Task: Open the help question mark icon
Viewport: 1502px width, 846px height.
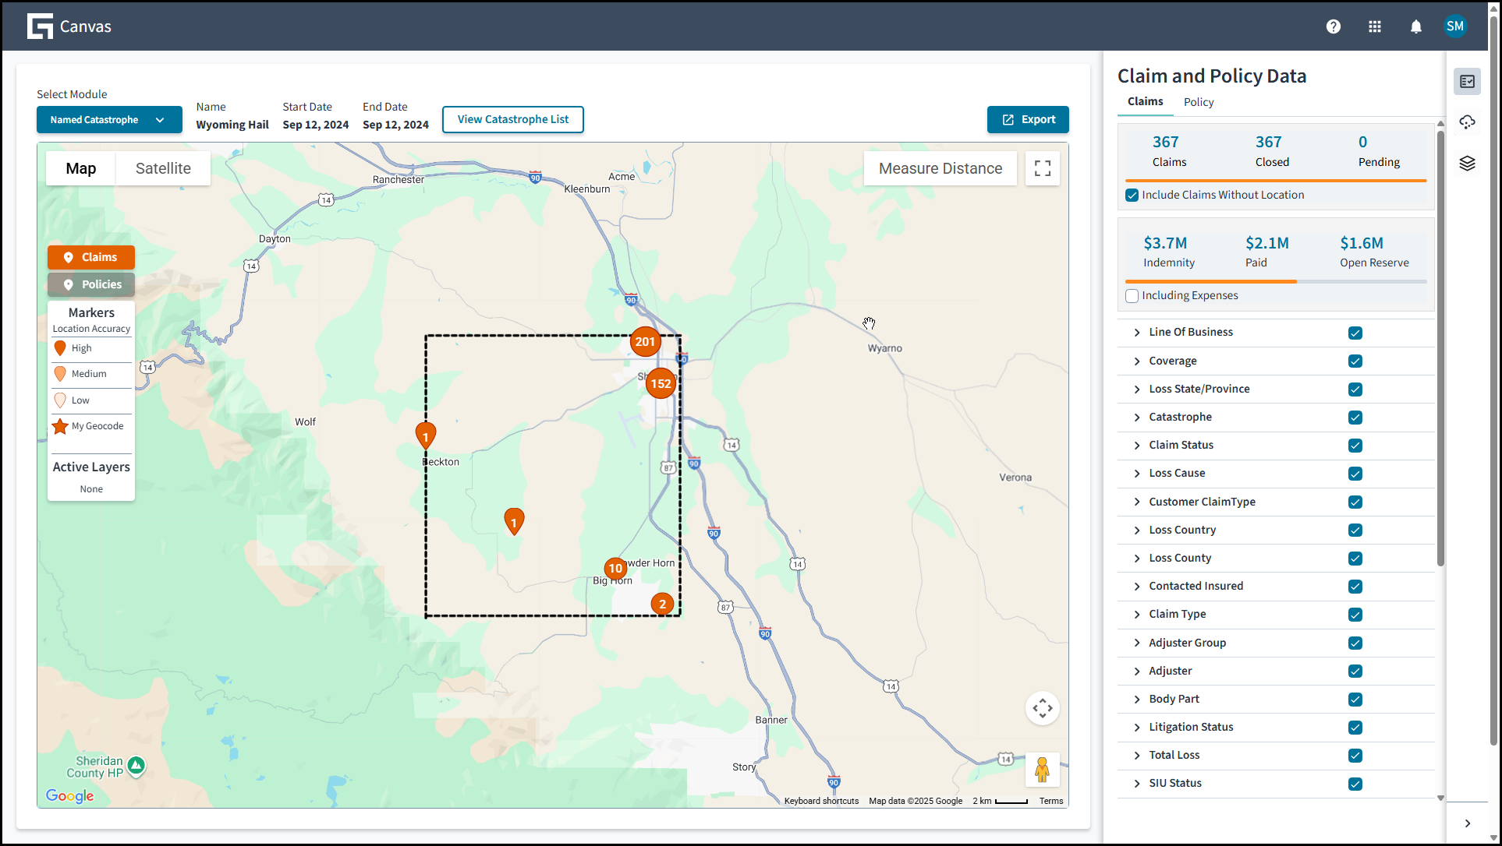Action: coord(1334,26)
